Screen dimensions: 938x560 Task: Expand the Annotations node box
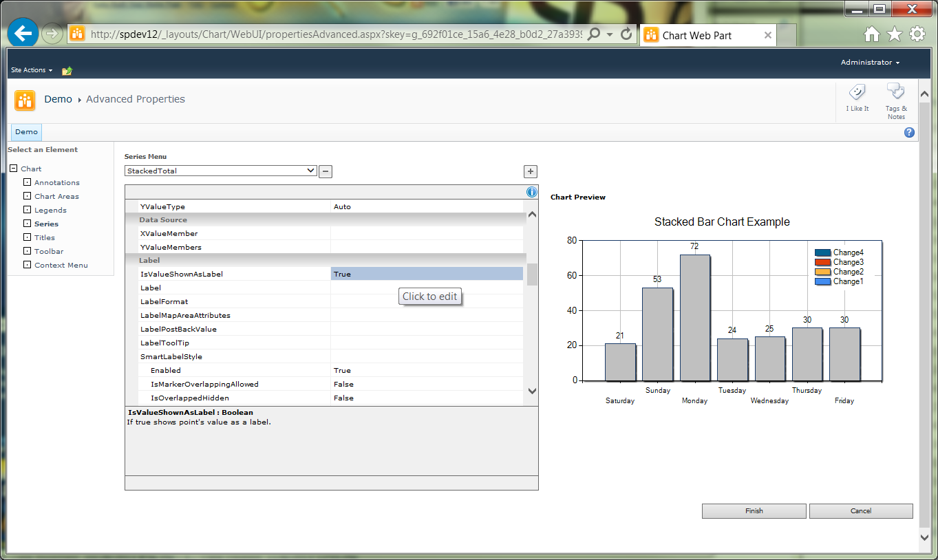point(28,182)
